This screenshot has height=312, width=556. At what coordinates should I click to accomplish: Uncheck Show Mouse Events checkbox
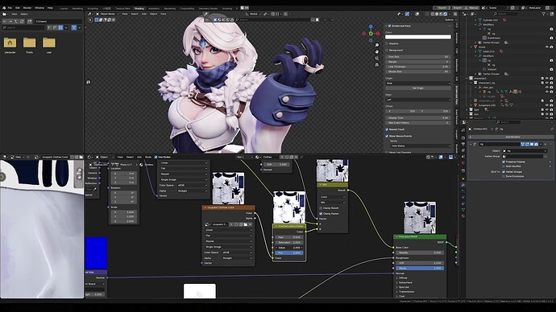[x=387, y=136]
